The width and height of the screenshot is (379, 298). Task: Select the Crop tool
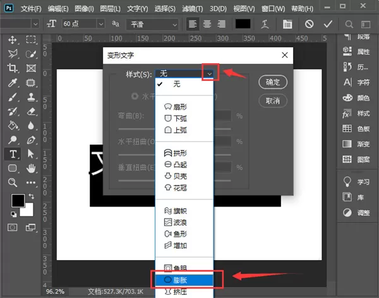[12, 68]
